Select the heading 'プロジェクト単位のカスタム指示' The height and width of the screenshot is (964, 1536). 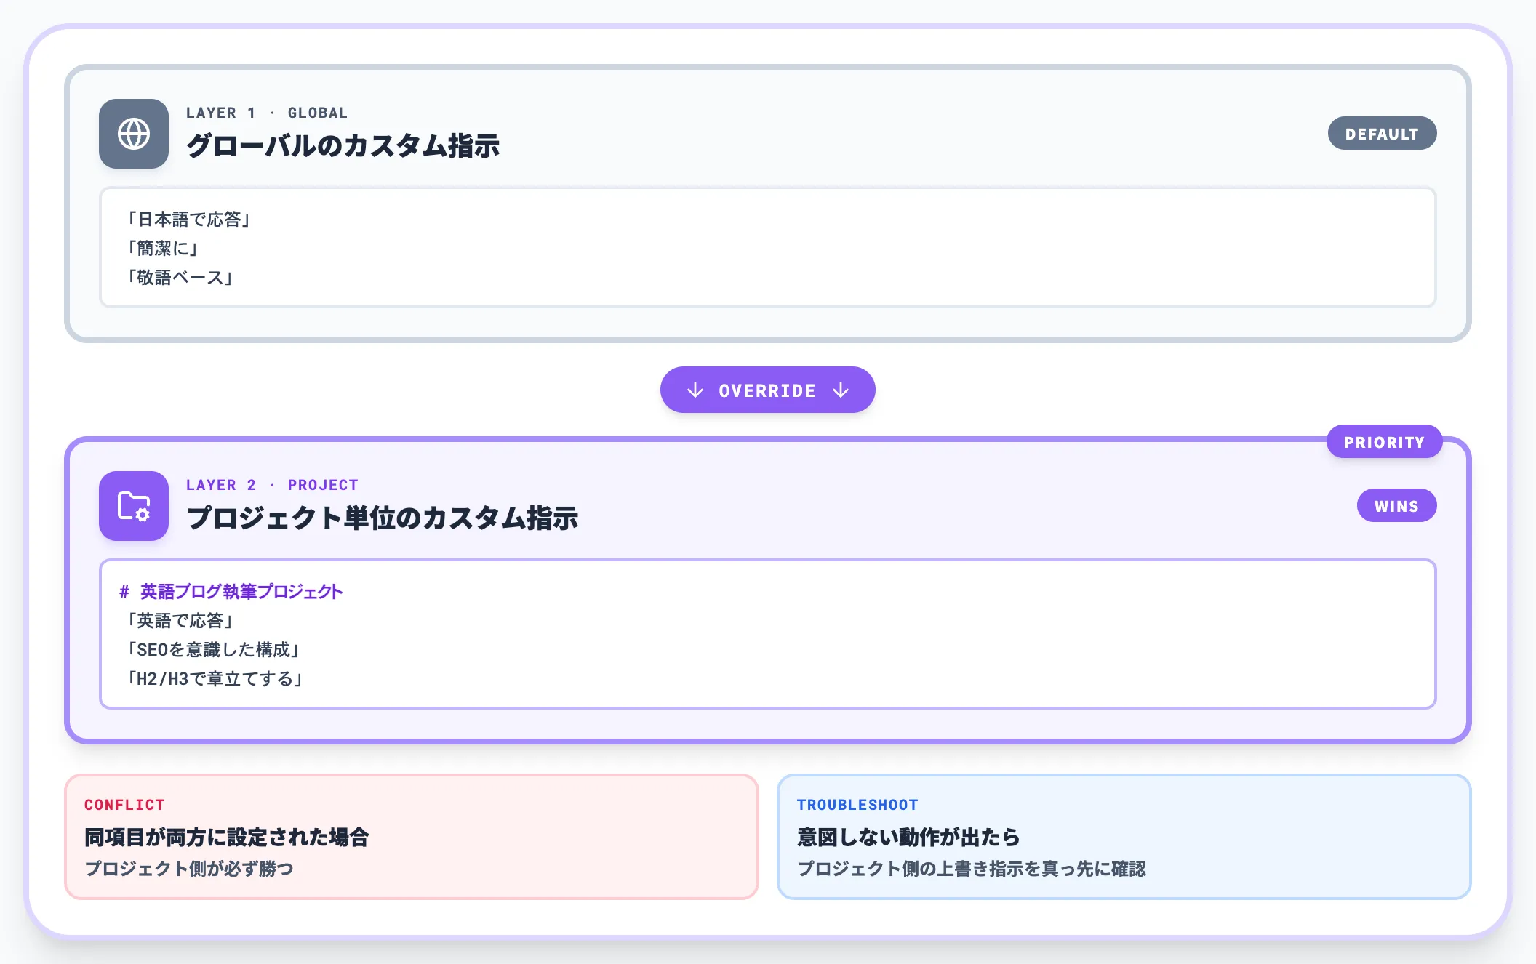pos(383,518)
